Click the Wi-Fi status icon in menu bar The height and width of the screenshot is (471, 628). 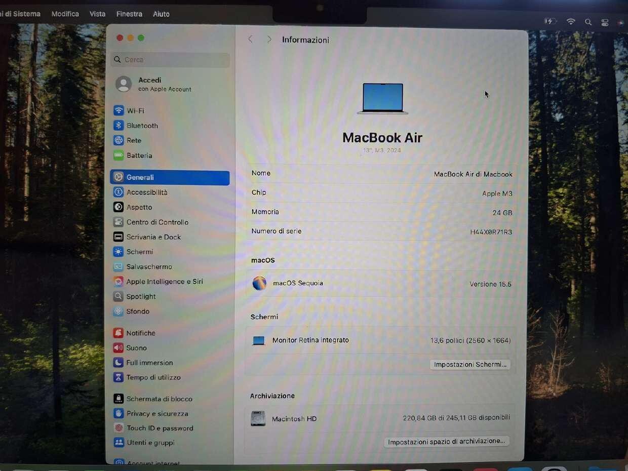[x=571, y=22]
